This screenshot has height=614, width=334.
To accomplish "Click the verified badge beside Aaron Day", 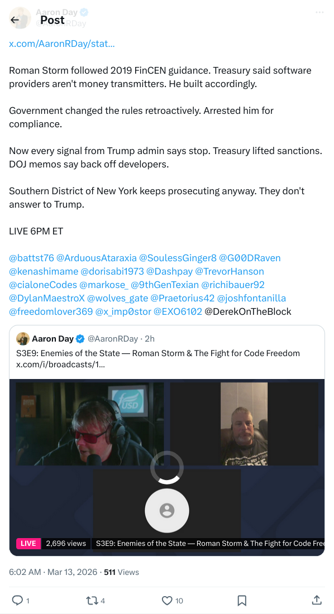I will (80, 339).
